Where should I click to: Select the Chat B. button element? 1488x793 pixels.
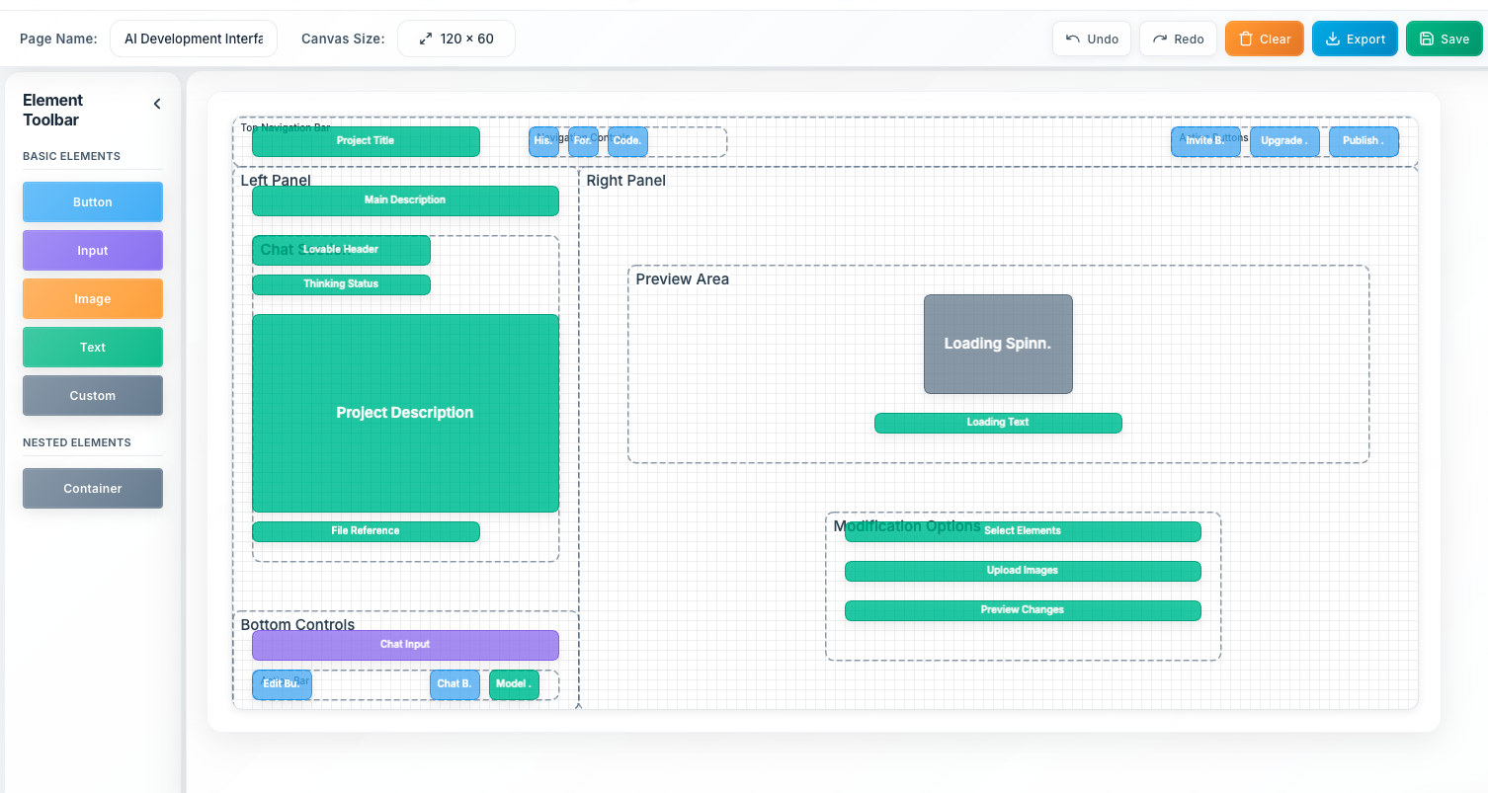(x=455, y=684)
